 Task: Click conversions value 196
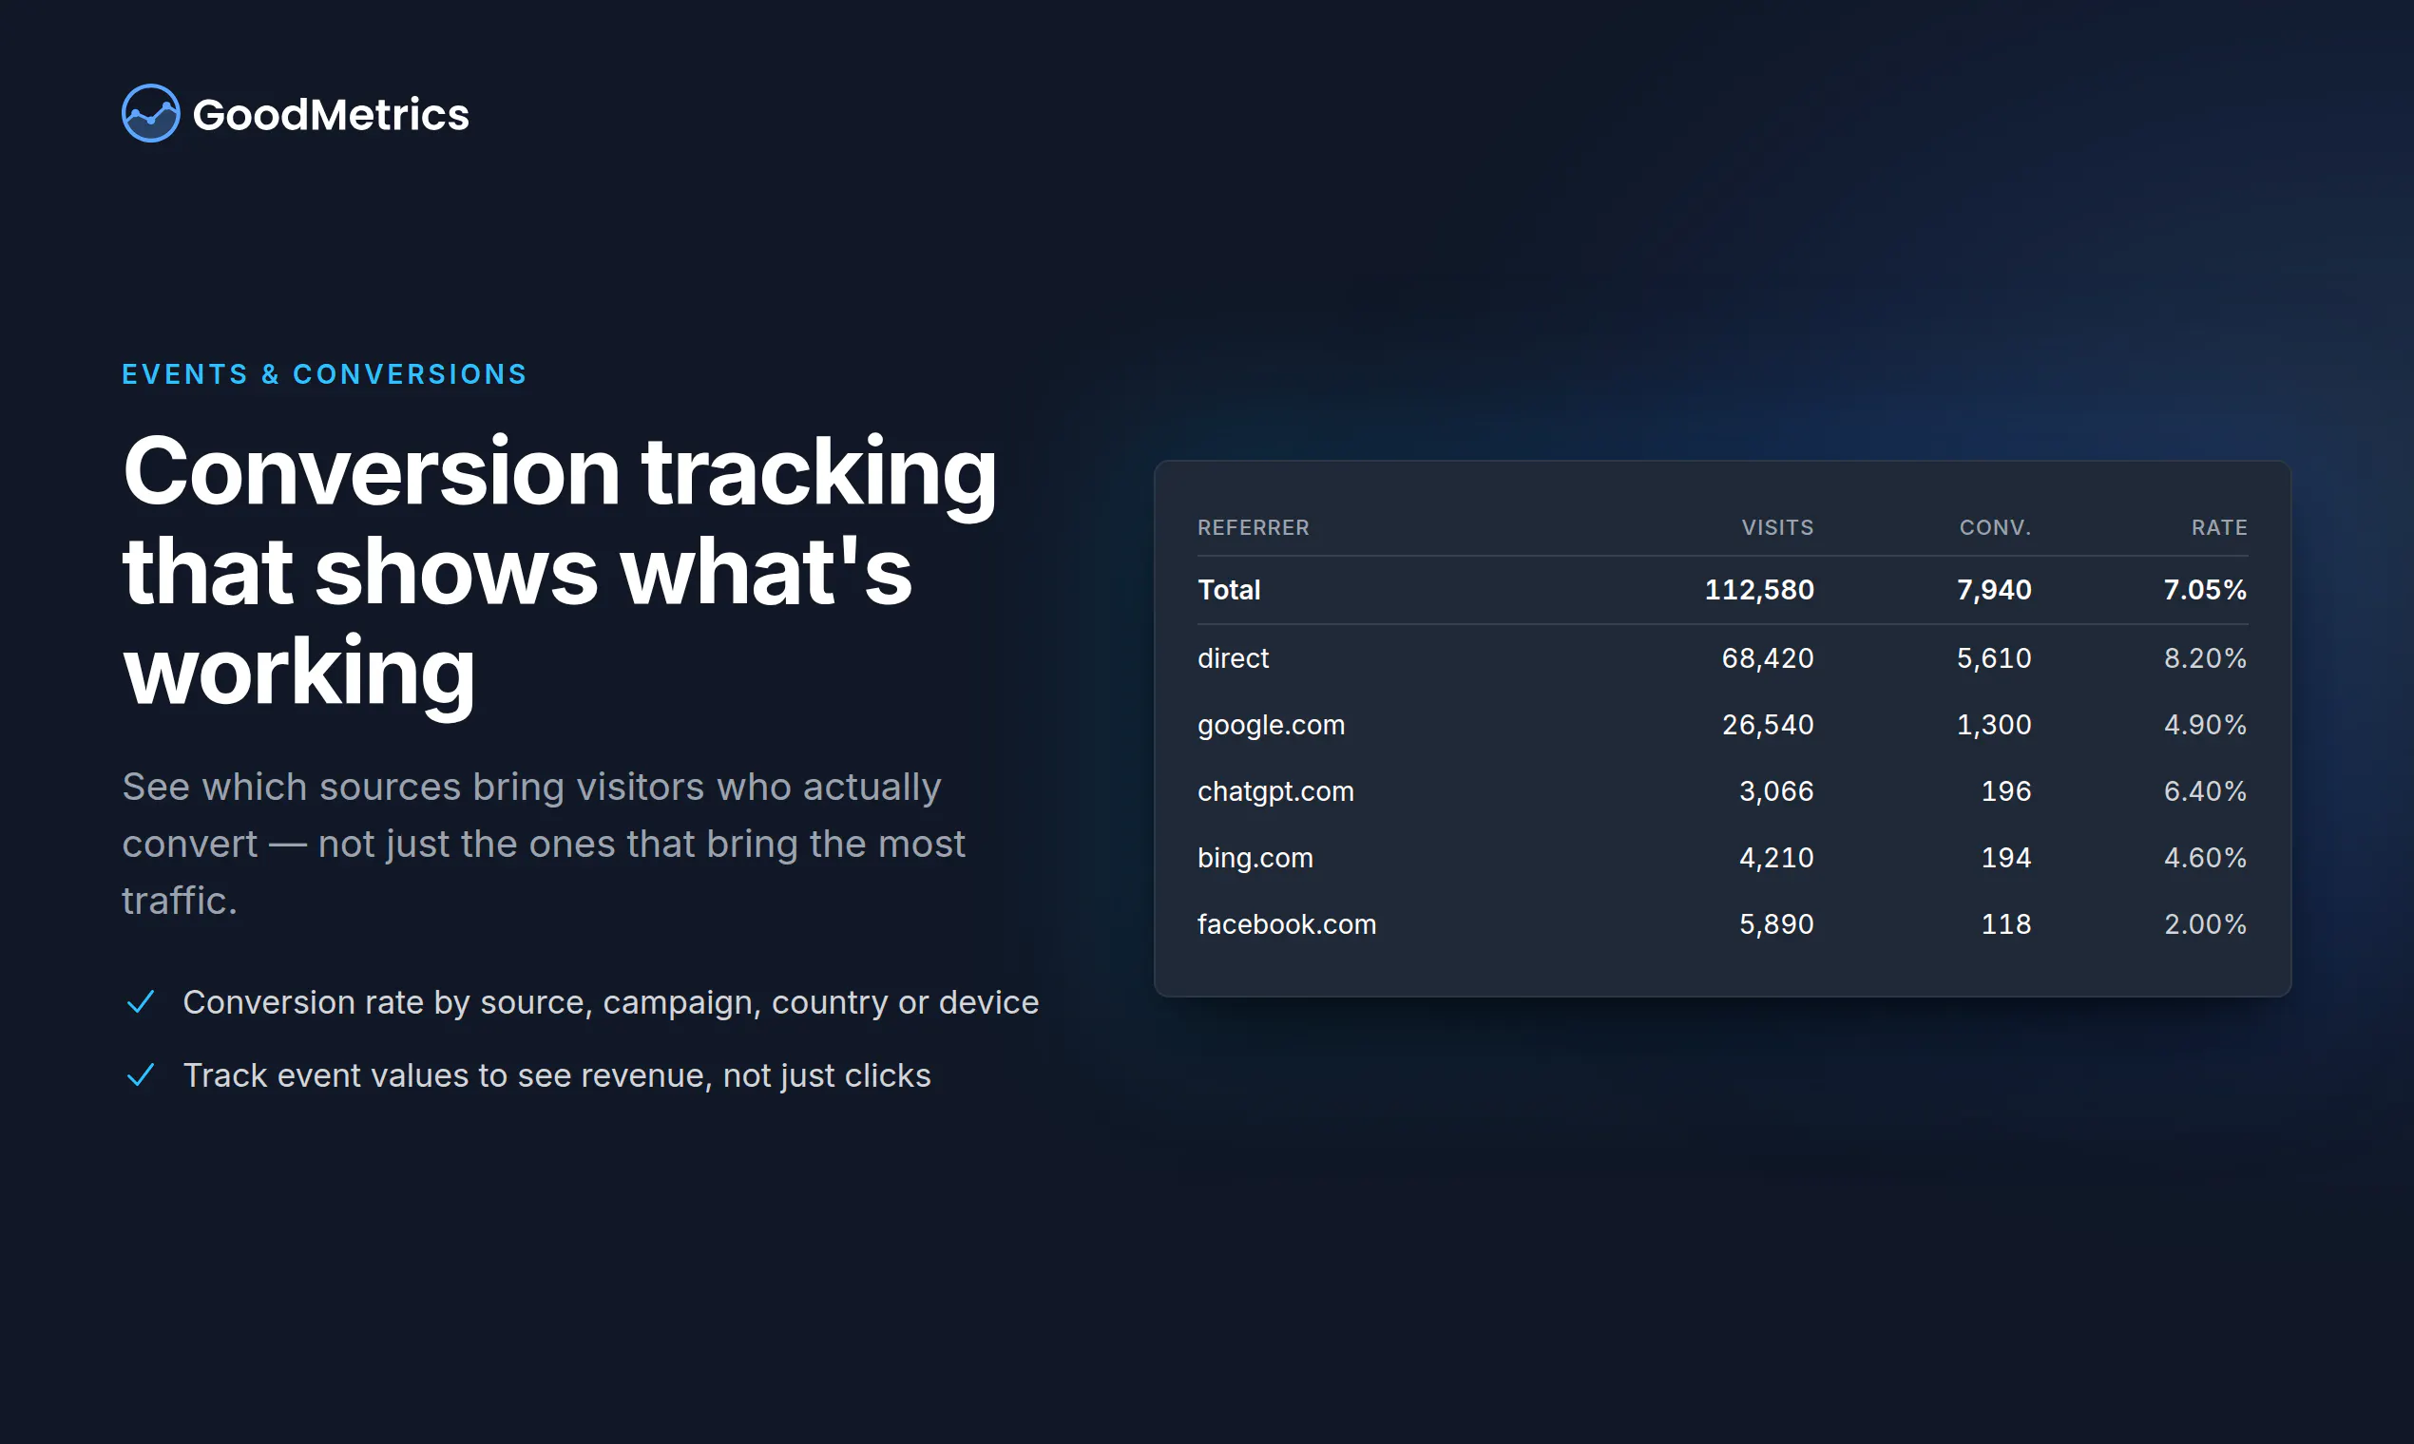click(2006, 791)
